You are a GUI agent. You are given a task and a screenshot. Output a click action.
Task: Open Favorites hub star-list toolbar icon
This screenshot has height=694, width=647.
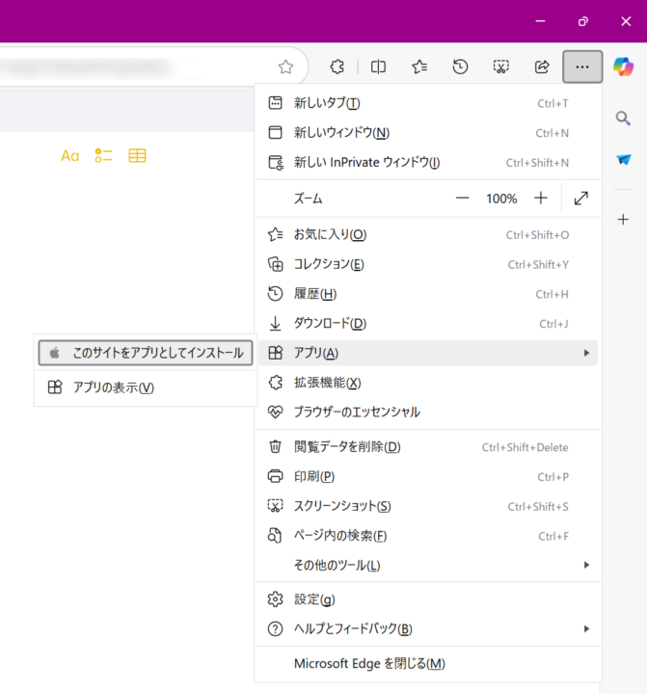(x=419, y=67)
